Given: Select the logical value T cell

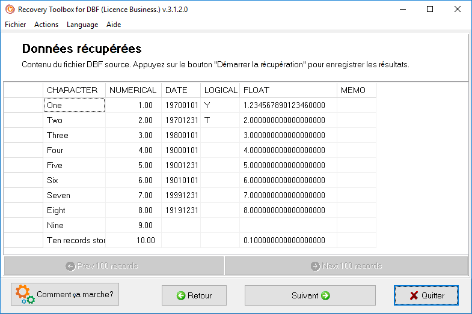Looking at the screenshot, I should (220, 120).
